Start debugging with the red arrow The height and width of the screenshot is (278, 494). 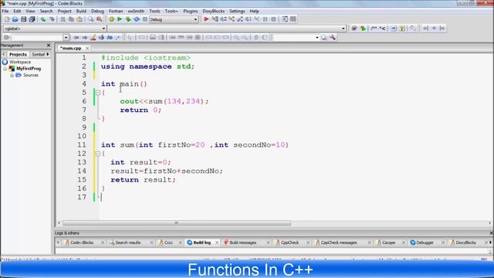pyautogui.click(x=206, y=19)
